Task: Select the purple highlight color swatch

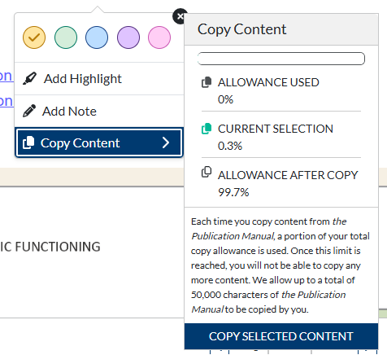Action: (x=128, y=37)
